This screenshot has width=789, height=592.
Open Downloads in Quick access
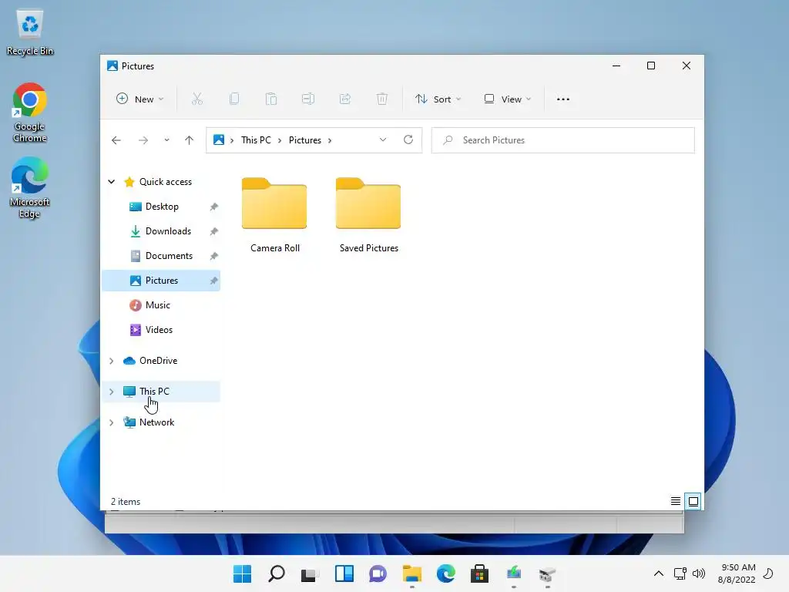click(x=168, y=231)
